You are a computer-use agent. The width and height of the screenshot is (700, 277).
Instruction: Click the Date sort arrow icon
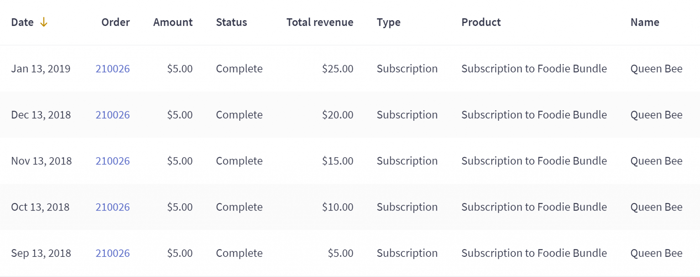pos(44,22)
